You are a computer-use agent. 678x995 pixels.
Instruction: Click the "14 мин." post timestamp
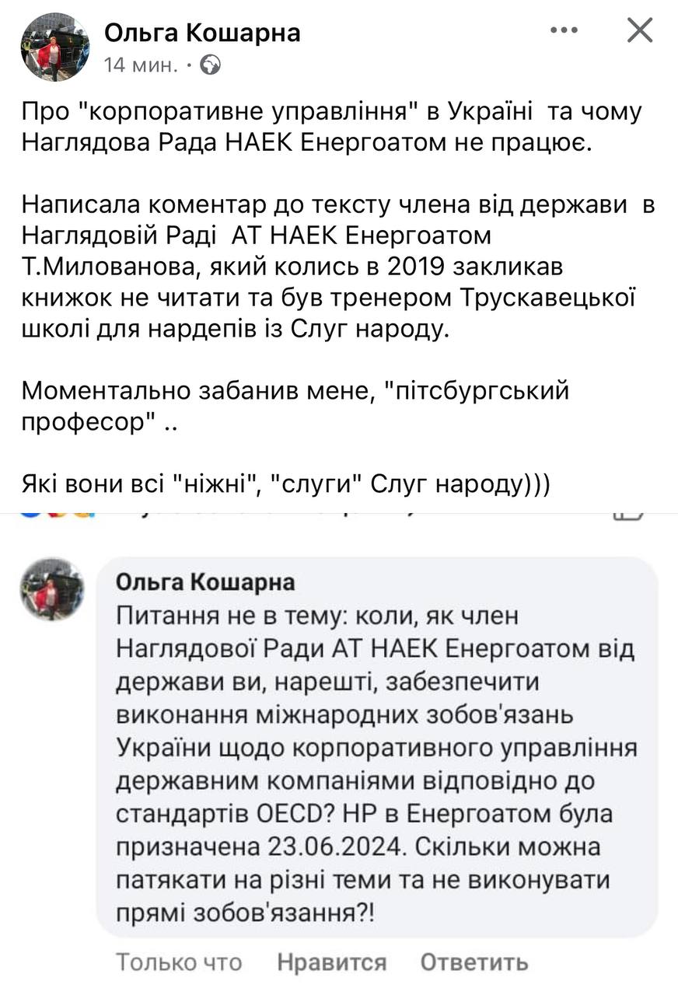pos(139,65)
